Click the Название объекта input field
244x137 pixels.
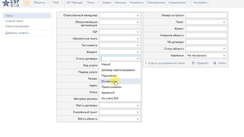(x=206, y=35)
